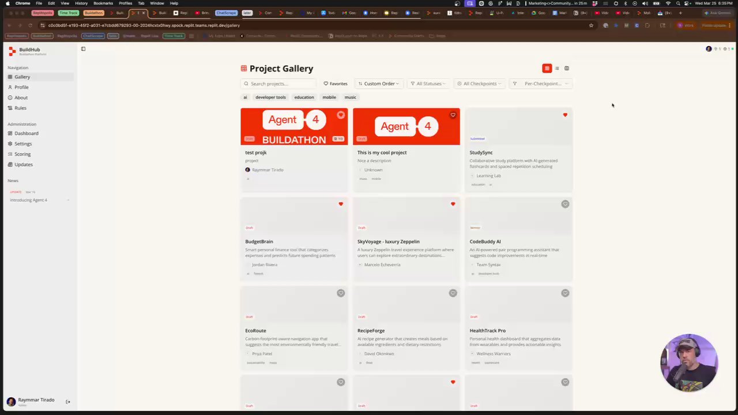The width and height of the screenshot is (738, 415).
Task: Favorite the RecipeForge project
Action: click(453, 293)
